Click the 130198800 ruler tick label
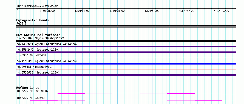Viewport: 244px width, 104px height. [82, 11]
